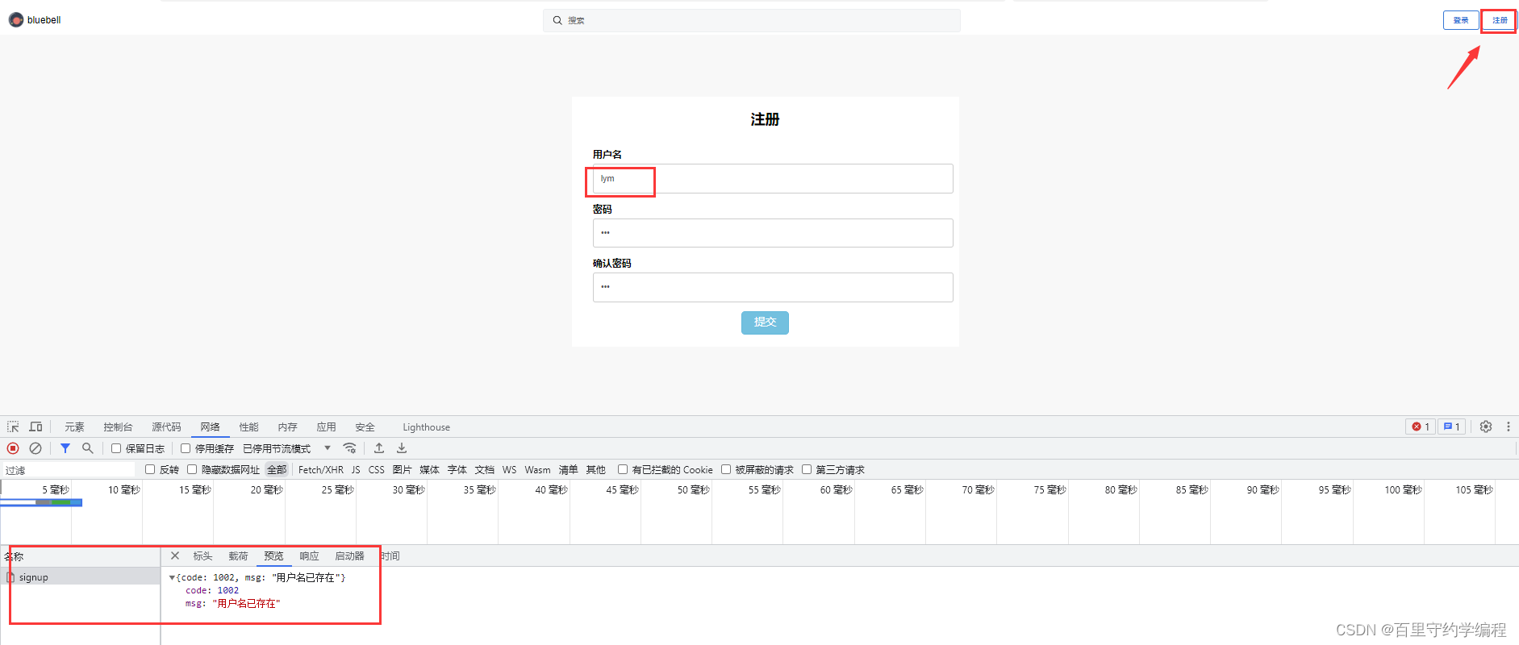The height and width of the screenshot is (645, 1519).
Task: Click the confirm password input field
Action: tap(773, 288)
